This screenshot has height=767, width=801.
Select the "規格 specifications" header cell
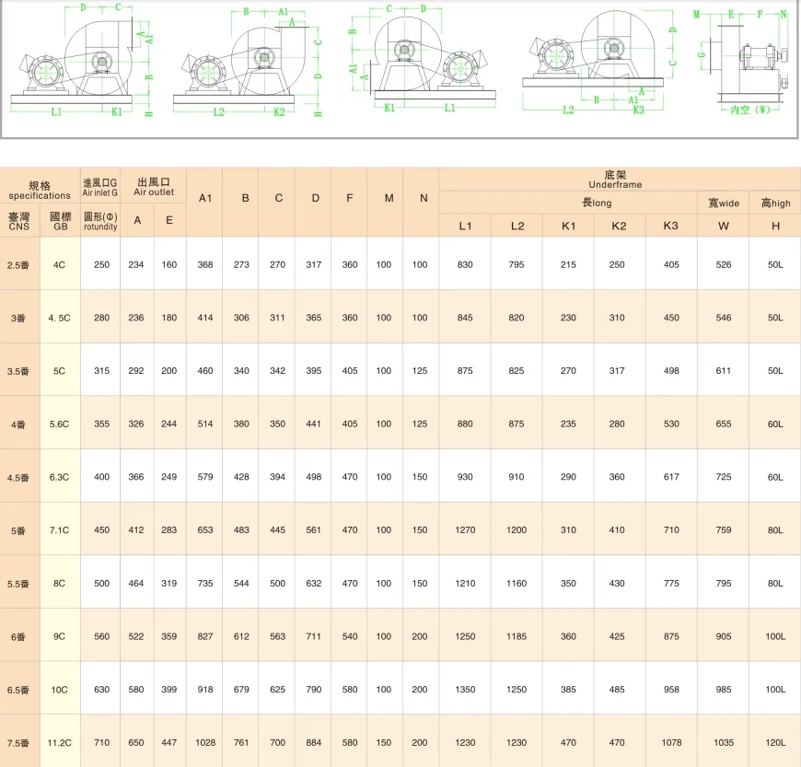[40, 190]
